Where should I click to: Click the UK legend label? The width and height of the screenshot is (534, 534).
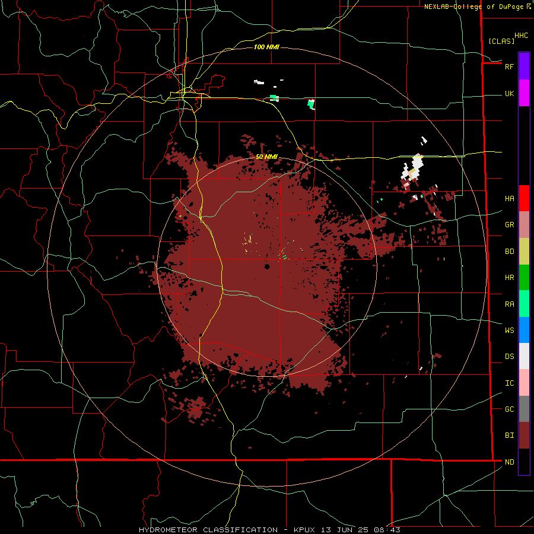click(x=509, y=93)
